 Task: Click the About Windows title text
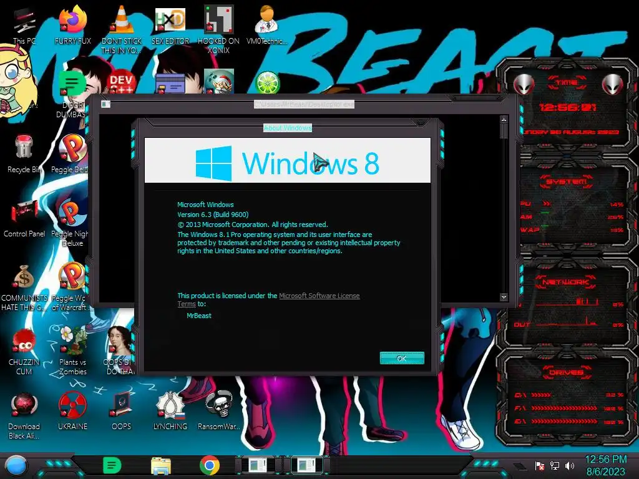point(287,128)
